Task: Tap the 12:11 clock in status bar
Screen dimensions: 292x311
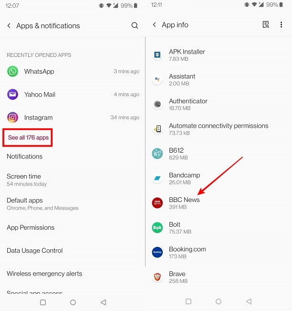Action: click(157, 5)
